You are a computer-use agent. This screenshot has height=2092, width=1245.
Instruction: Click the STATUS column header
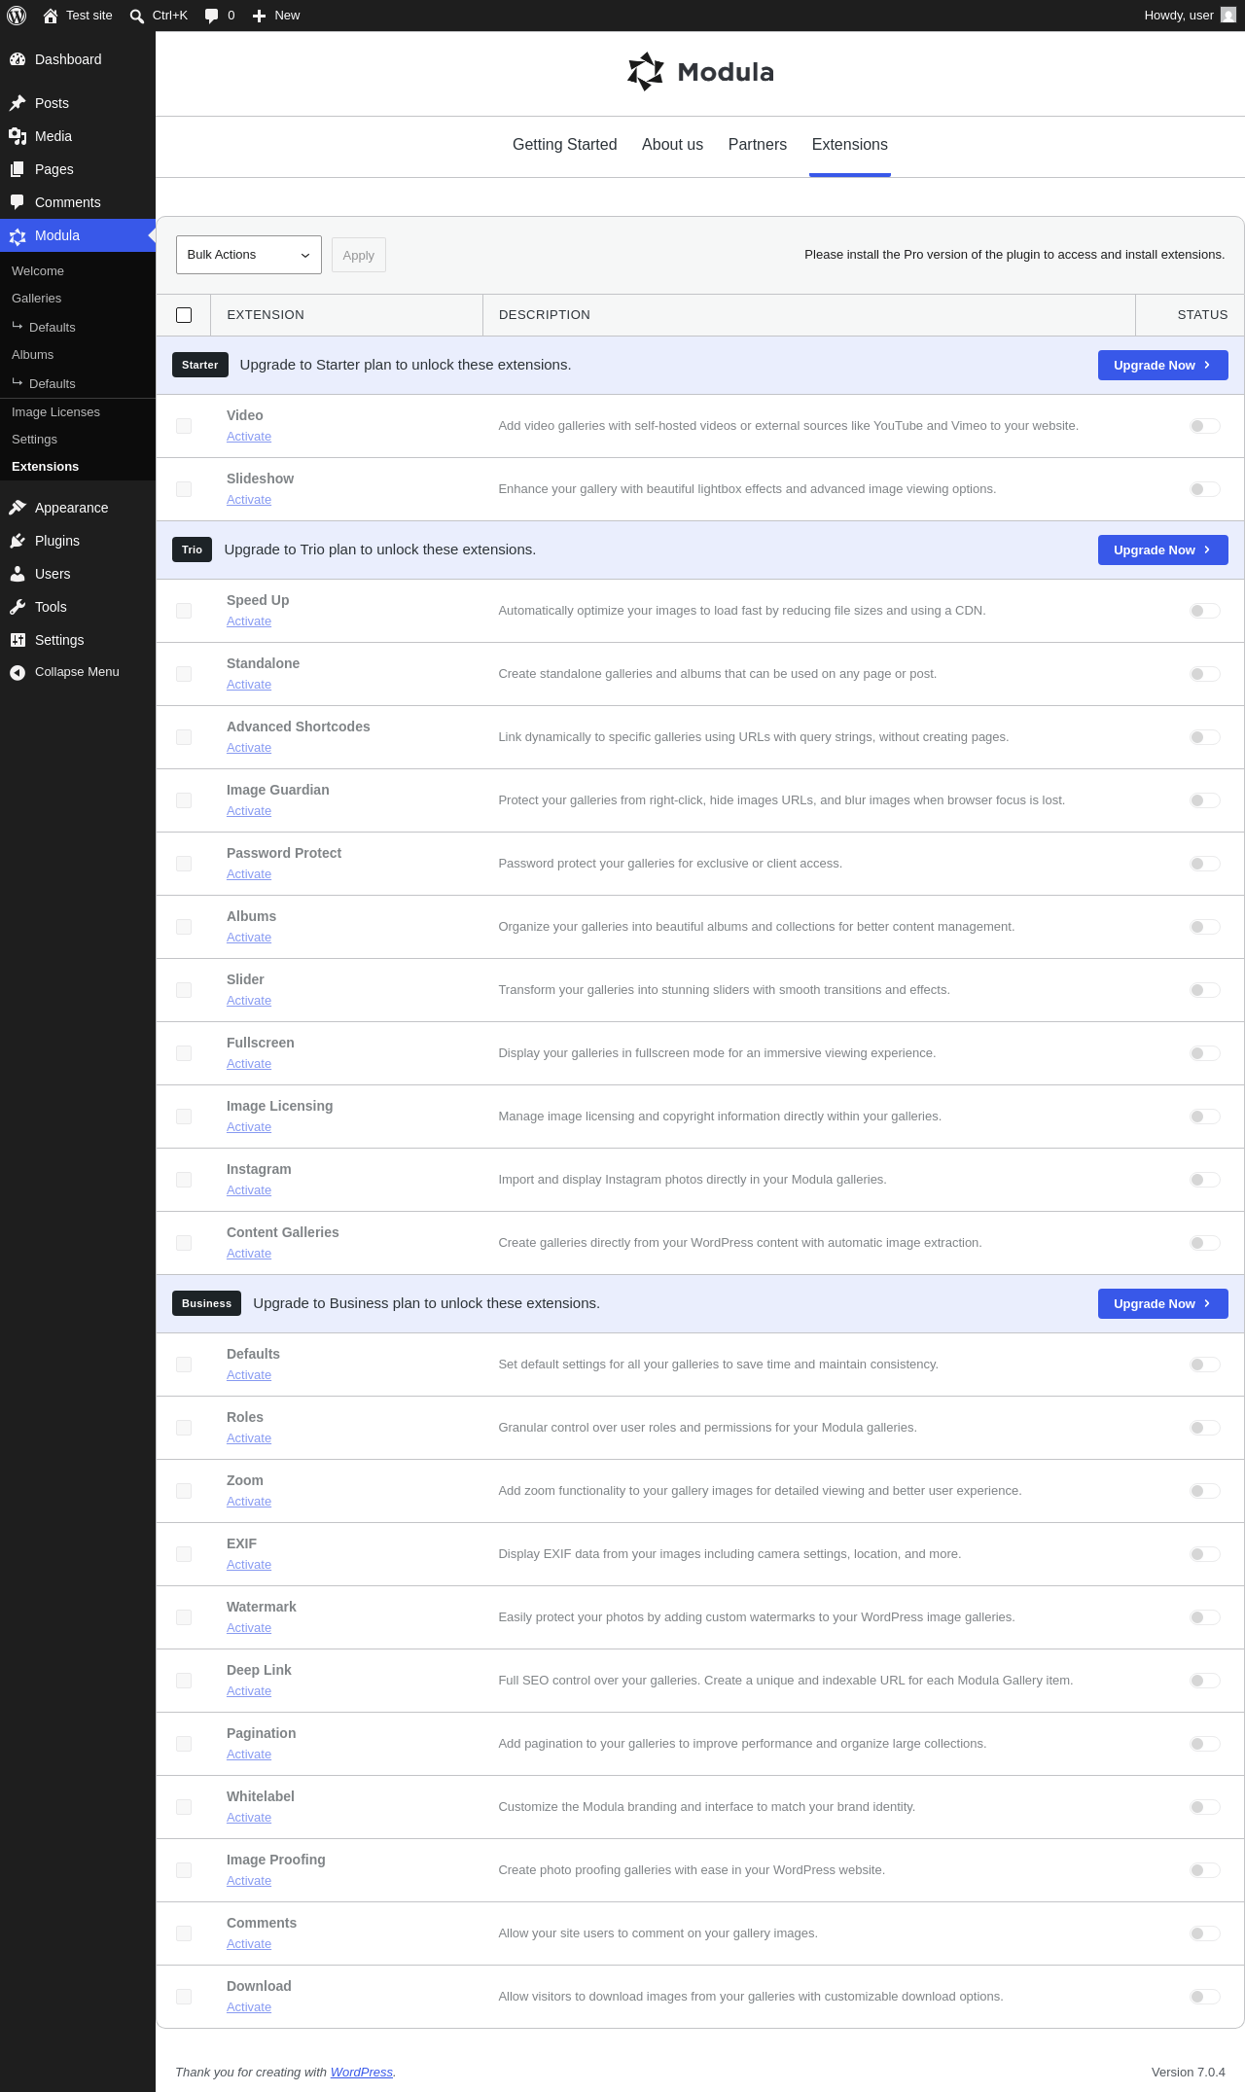(1202, 315)
